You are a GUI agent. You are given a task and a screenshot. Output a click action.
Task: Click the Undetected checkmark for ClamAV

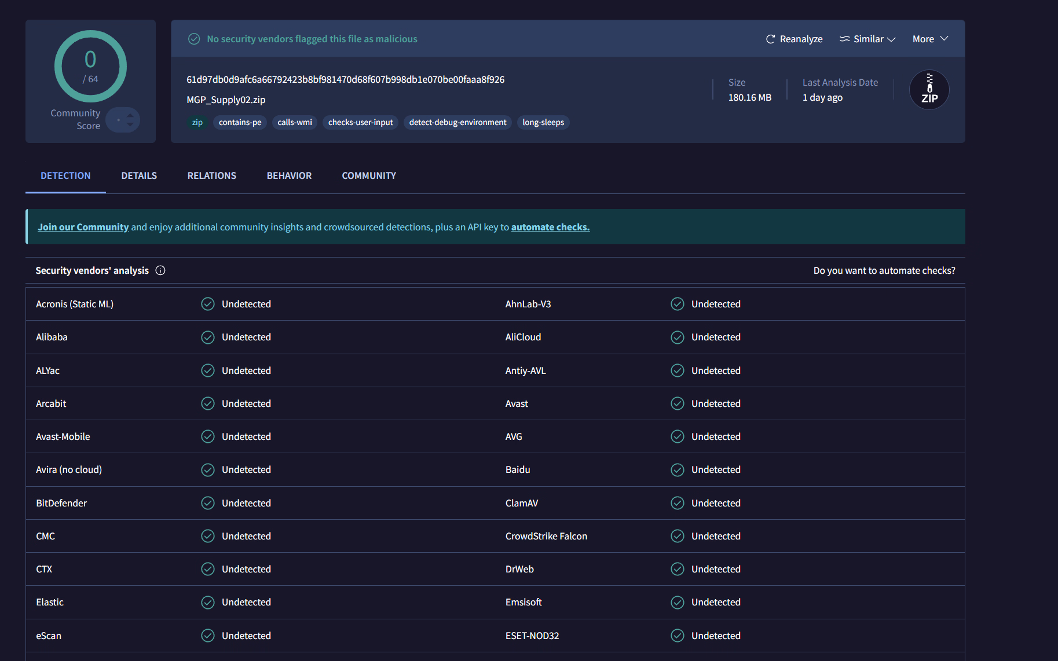pyautogui.click(x=678, y=503)
